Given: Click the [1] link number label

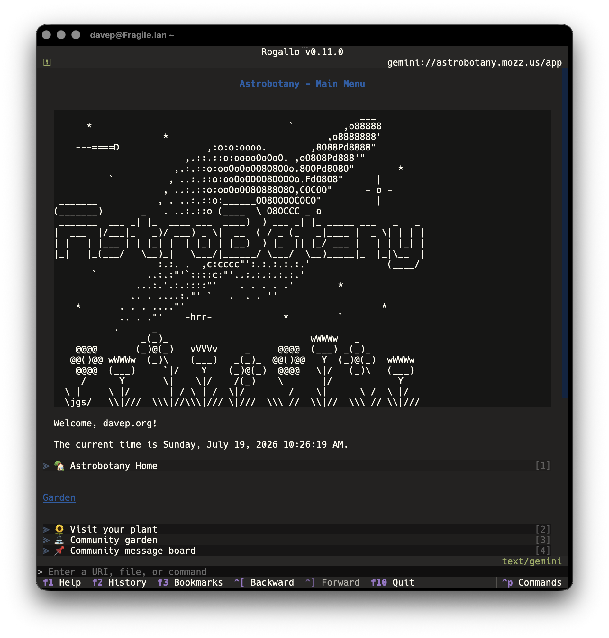Looking at the screenshot, I should coord(543,466).
